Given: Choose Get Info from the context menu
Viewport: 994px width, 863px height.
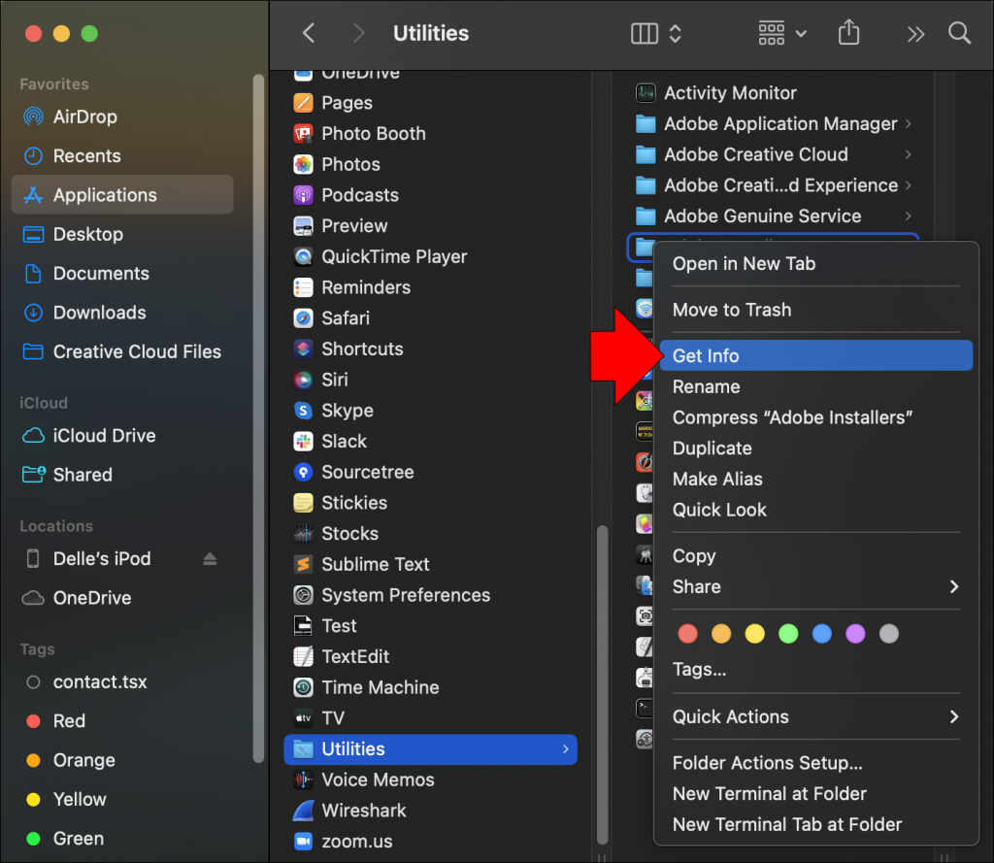Looking at the screenshot, I should point(705,355).
